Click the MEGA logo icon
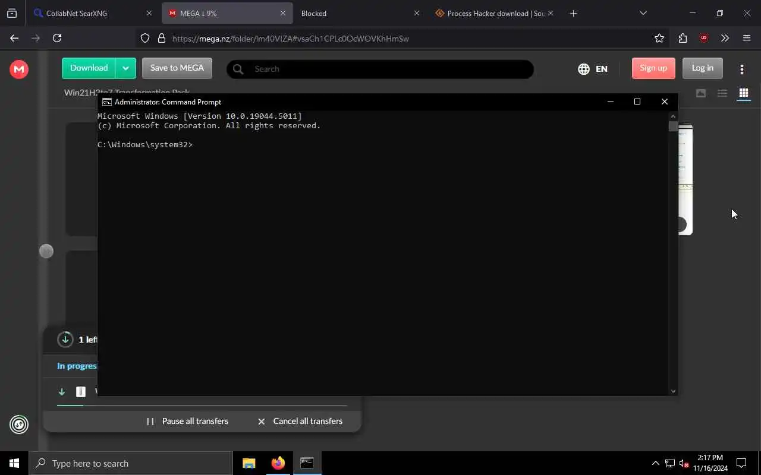Image resolution: width=761 pixels, height=475 pixels. (19, 69)
